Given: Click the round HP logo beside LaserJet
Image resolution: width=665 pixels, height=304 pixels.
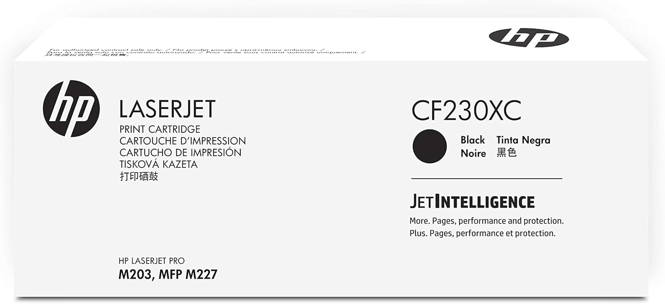Looking at the screenshot, I should tap(71, 109).
